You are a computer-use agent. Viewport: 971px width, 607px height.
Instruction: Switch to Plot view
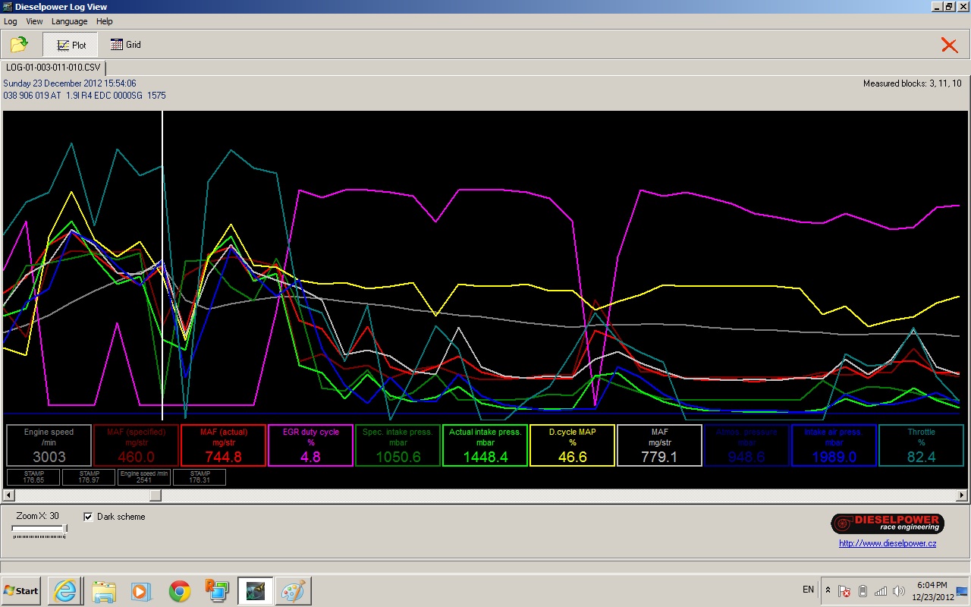pos(71,45)
